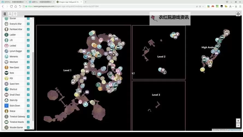Click the Shortcut legend icon
This screenshot has height=137, width=243.
pyautogui.click(x=6, y=89)
